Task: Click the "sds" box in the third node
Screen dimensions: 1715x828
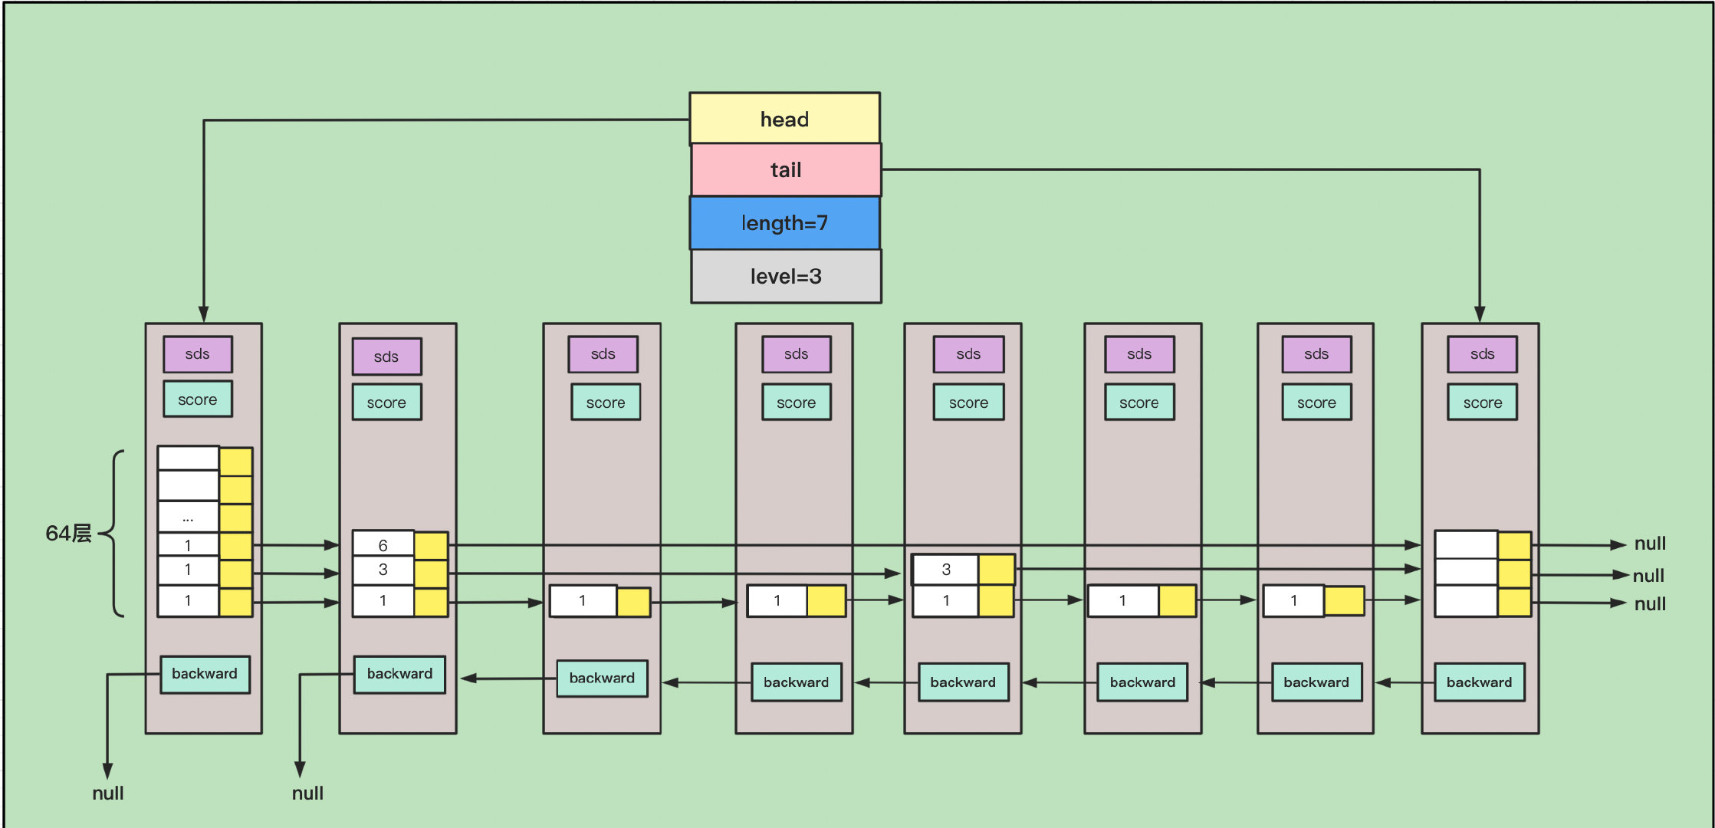Action: point(603,354)
